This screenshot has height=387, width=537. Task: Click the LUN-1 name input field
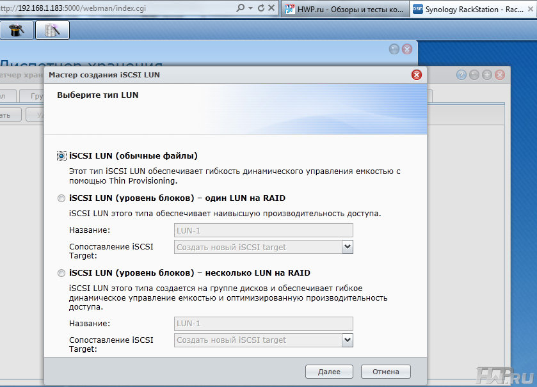pos(262,230)
